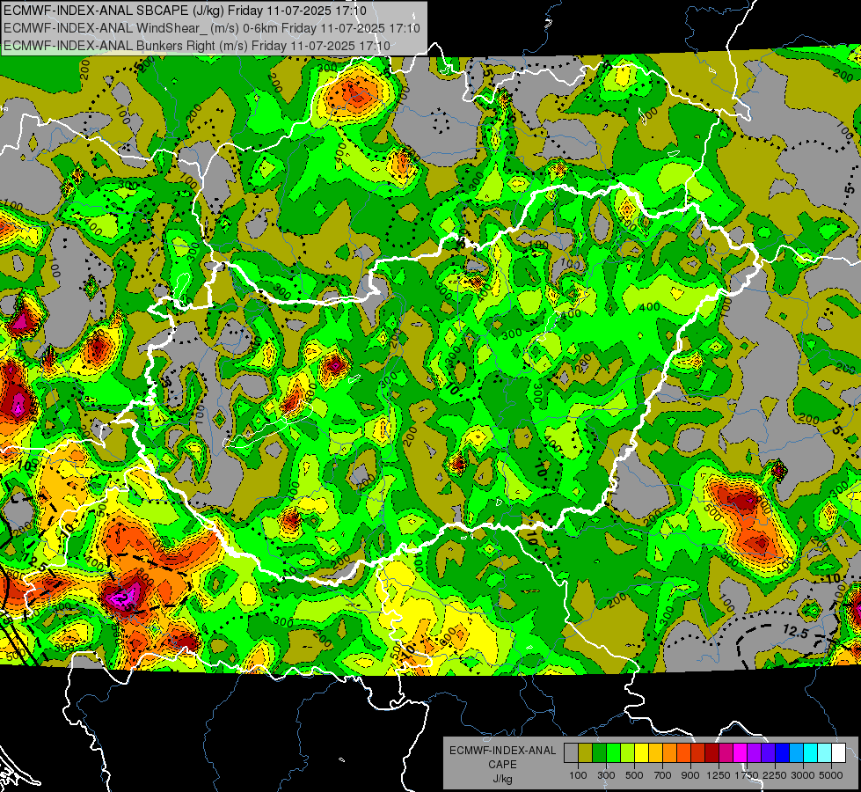Click the 3000 tick label on the legend
Viewport: 861px width, 792px height.
point(803,775)
